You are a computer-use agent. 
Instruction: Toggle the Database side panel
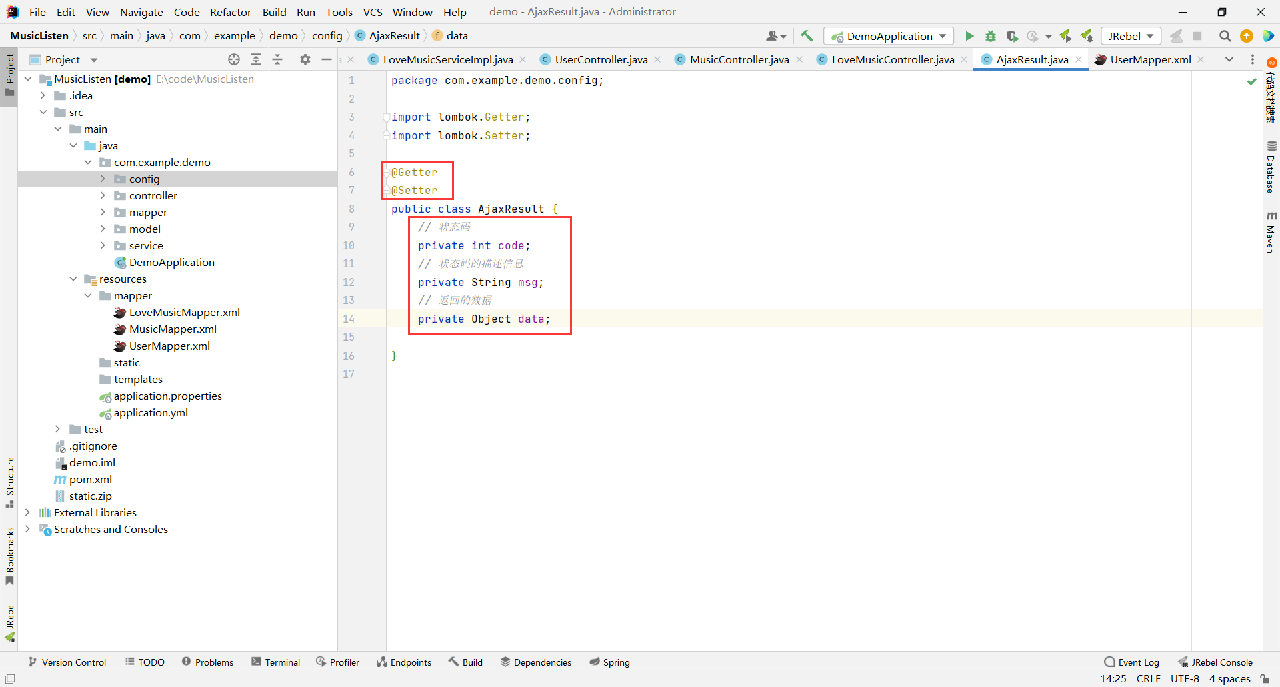point(1271,167)
